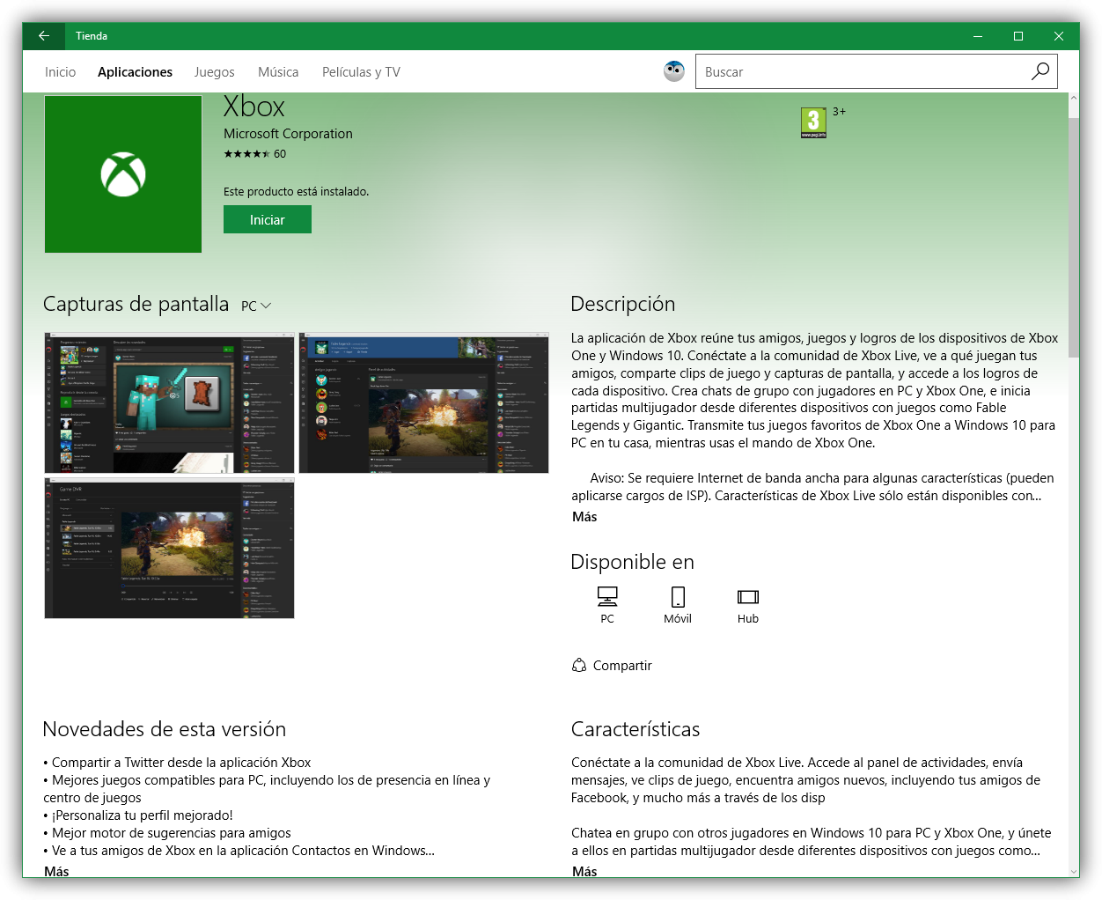Switch to the Juegos tab
The height and width of the screenshot is (900, 1102).
click(x=215, y=72)
